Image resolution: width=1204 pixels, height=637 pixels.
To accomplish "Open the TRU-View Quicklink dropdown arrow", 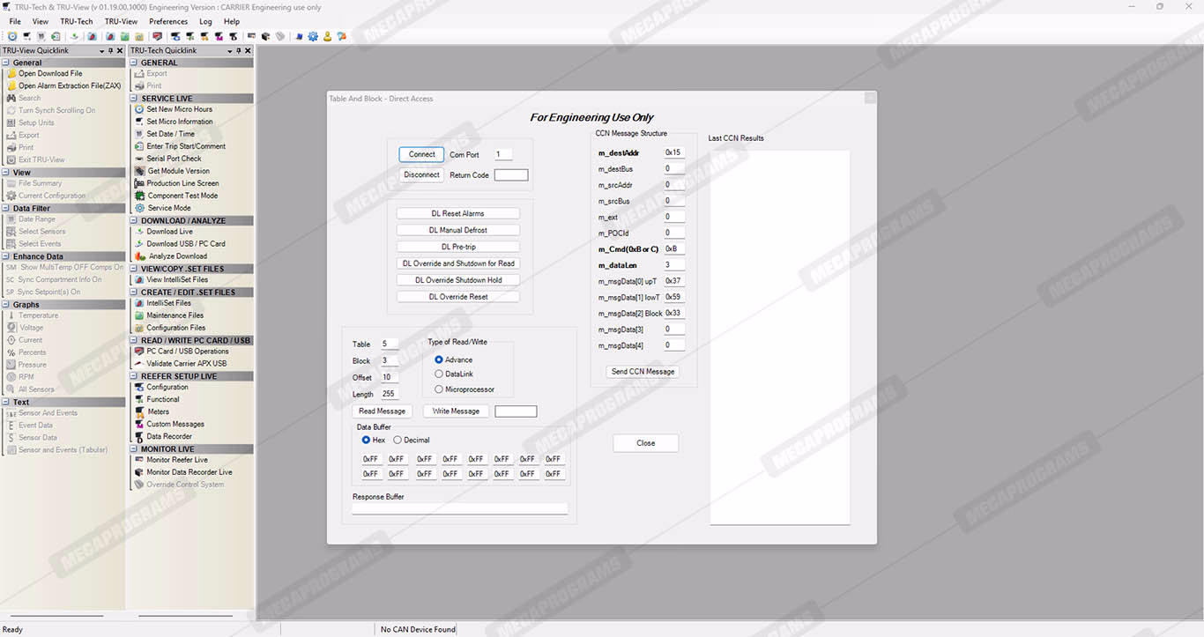I will point(101,51).
